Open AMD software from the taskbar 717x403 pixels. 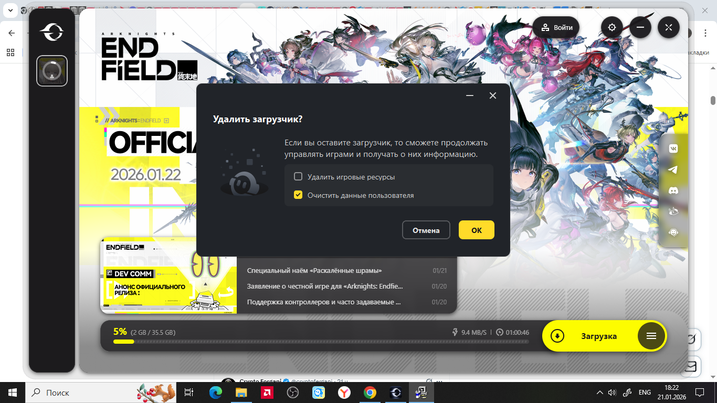[267, 392]
